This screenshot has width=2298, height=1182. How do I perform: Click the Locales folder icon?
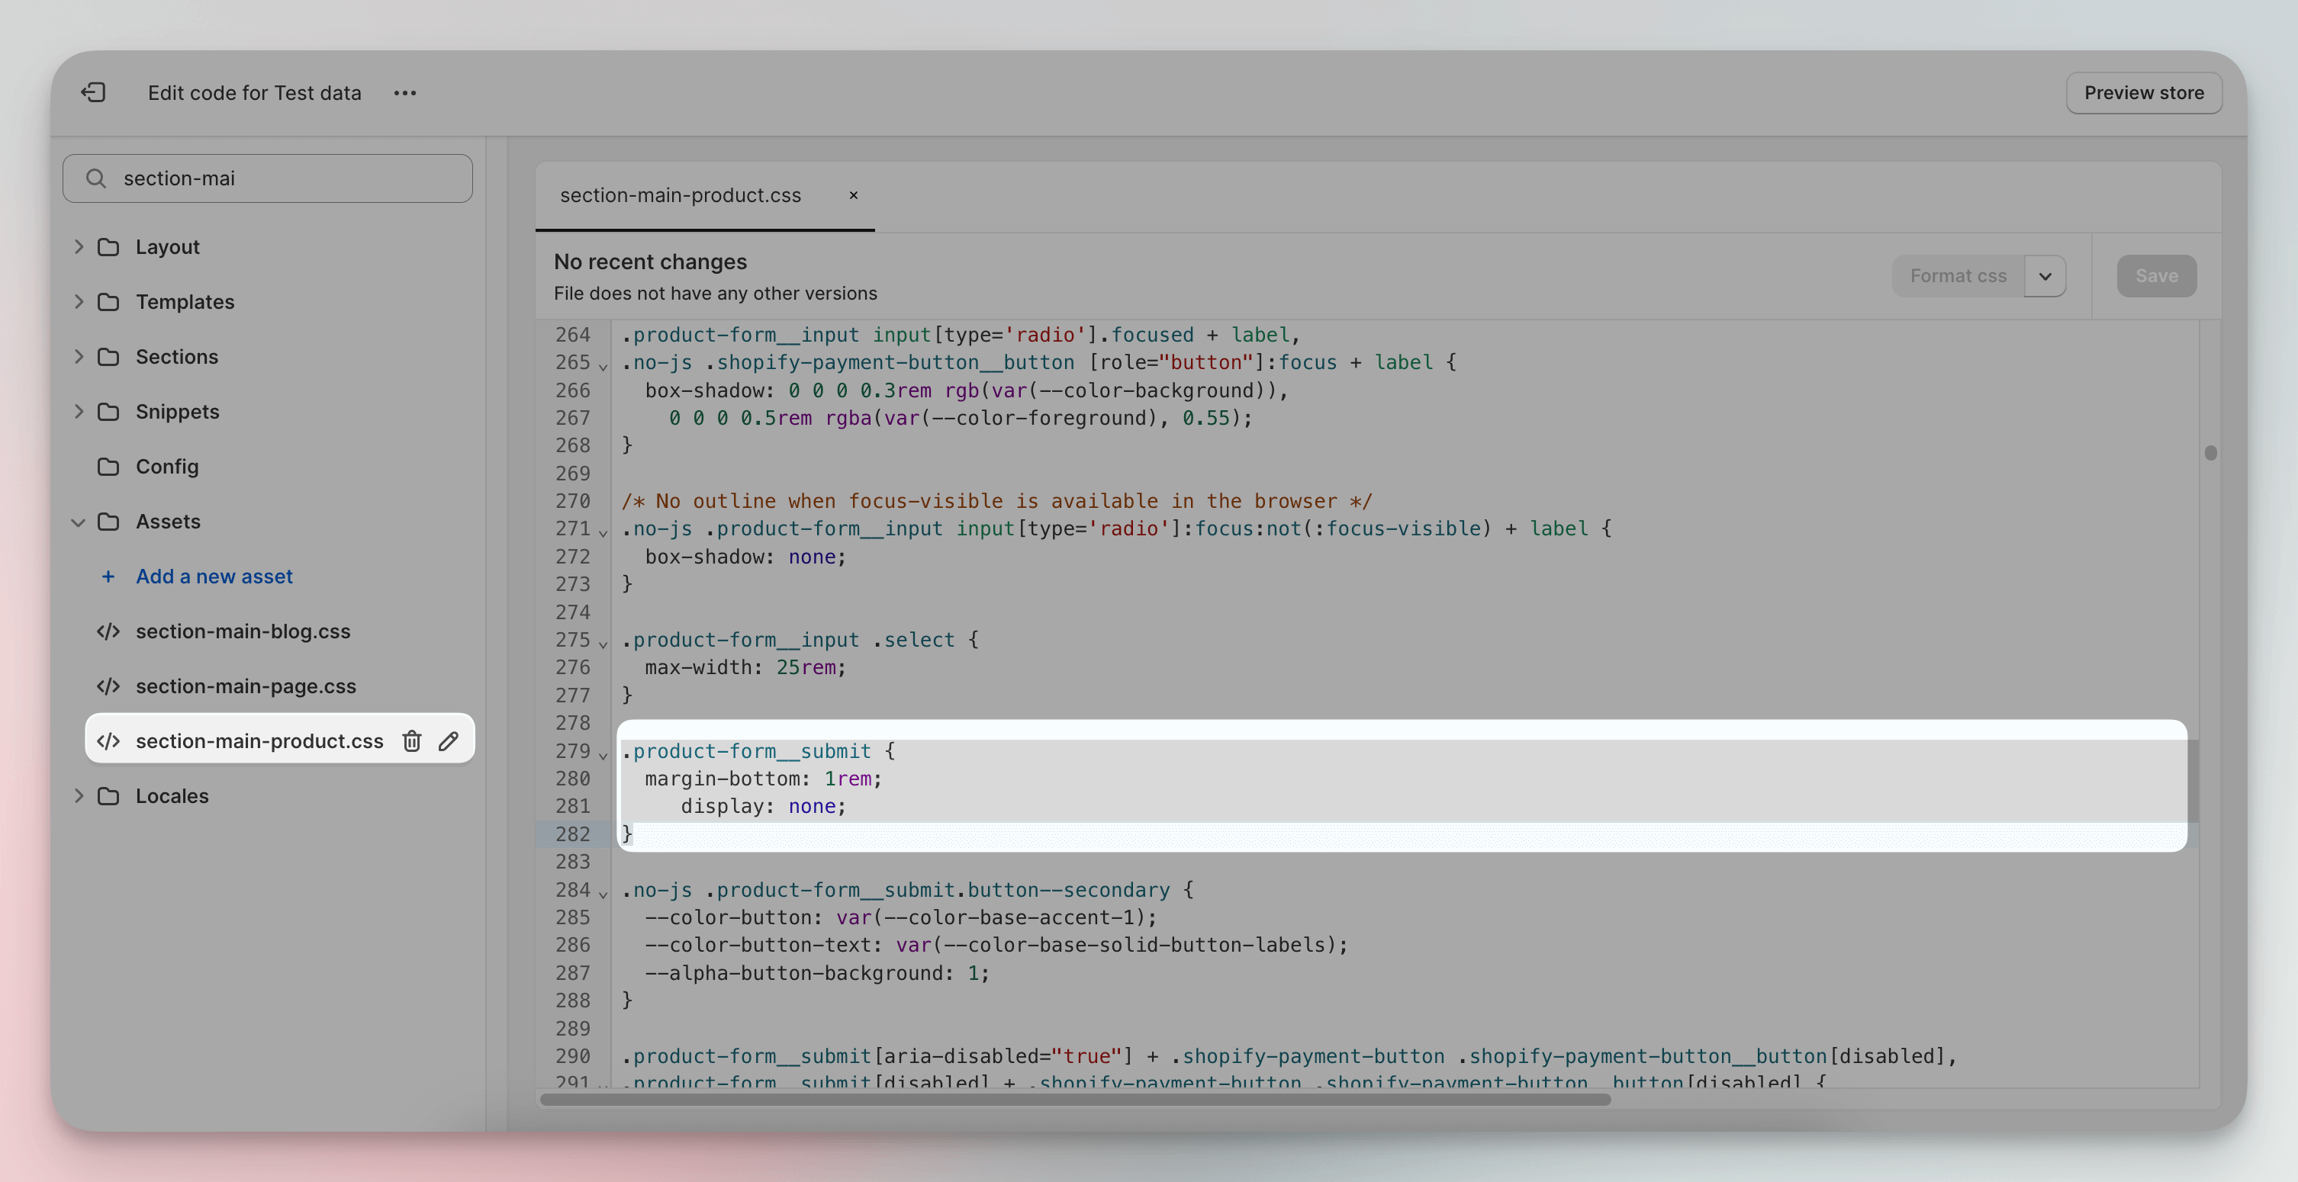109,796
